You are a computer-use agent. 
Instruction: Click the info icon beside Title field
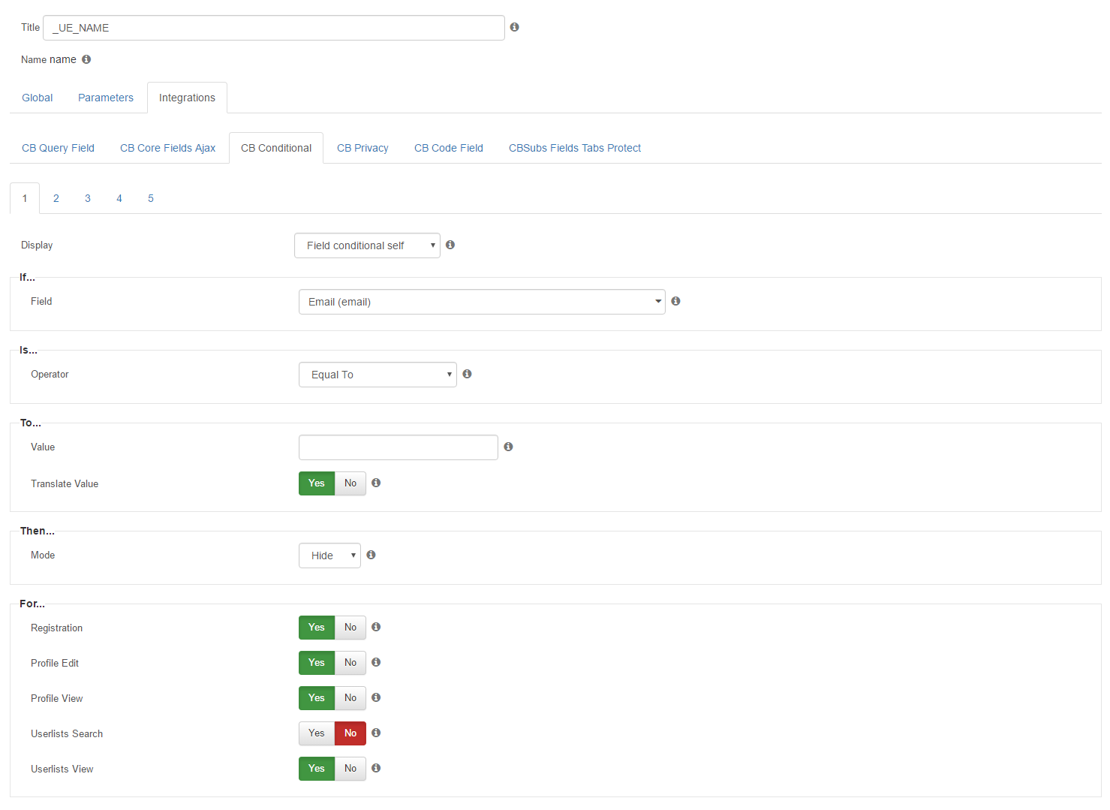514,27
